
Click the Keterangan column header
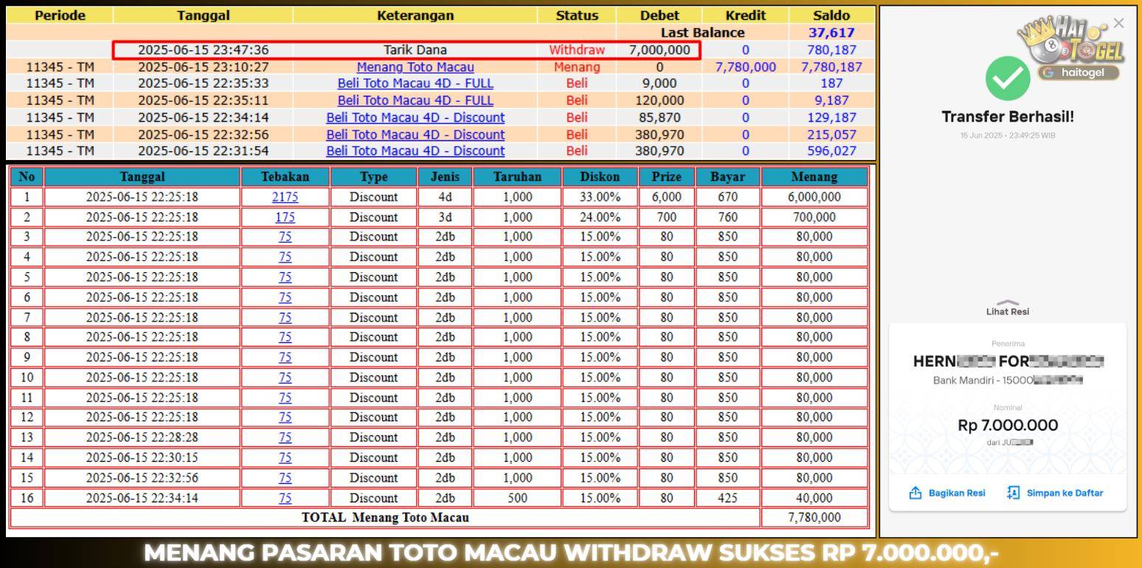pyautogui.click(x=415, y=15)
